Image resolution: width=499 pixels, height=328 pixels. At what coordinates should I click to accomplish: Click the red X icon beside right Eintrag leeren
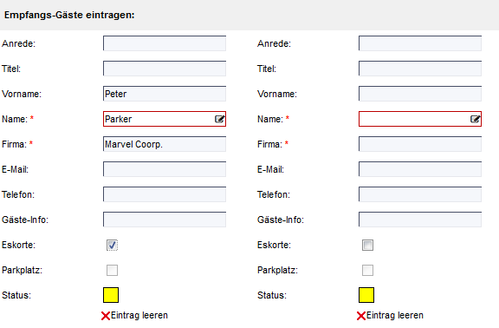point(361,316)
